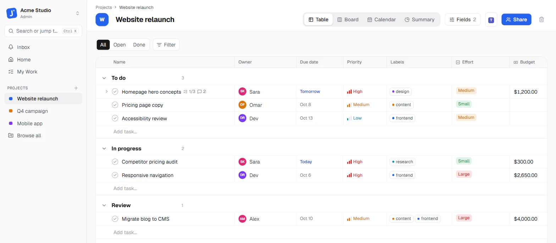
Task: Click the research label chip
Action: pos(402,162)
